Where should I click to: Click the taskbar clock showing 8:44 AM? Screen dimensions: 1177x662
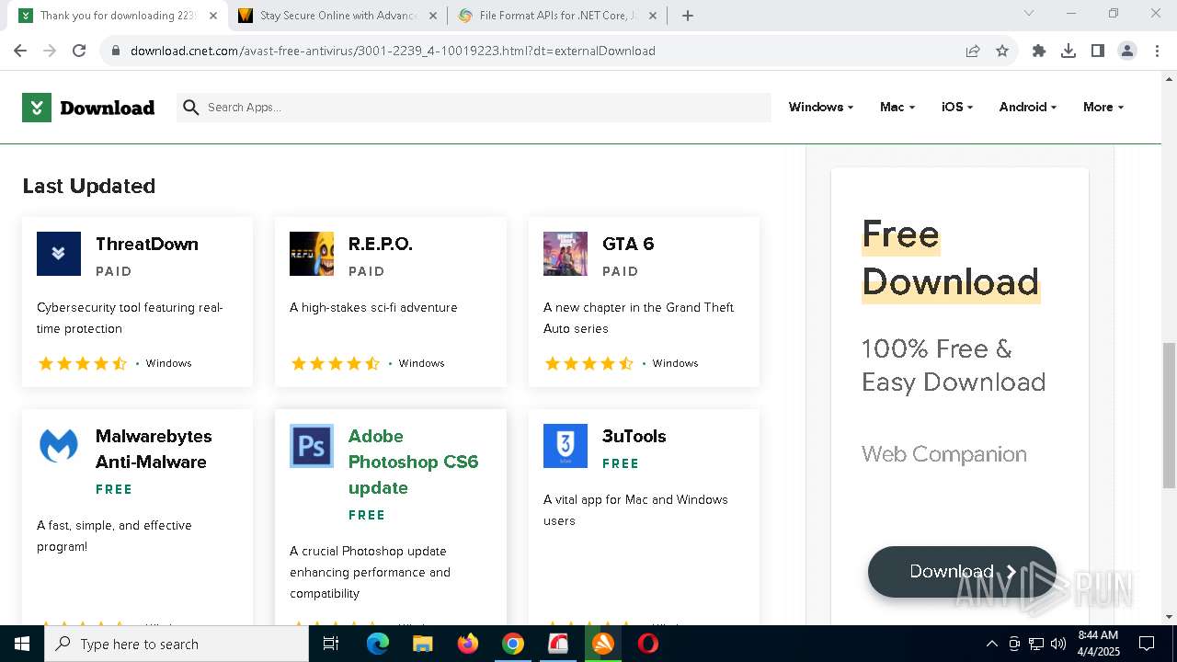pyautogui.click(x=1098, y=644)
